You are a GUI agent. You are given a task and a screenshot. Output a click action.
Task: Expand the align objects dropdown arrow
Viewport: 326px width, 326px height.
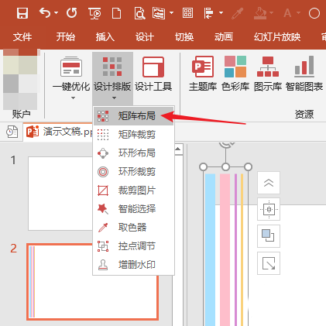pos(221,12)
